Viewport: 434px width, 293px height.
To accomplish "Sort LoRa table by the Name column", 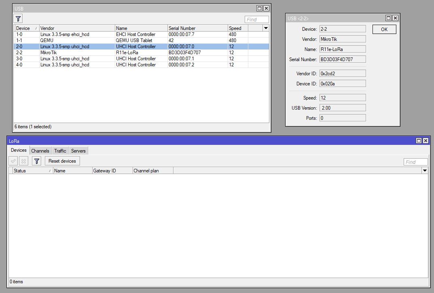I will click(x=72, y=171).
